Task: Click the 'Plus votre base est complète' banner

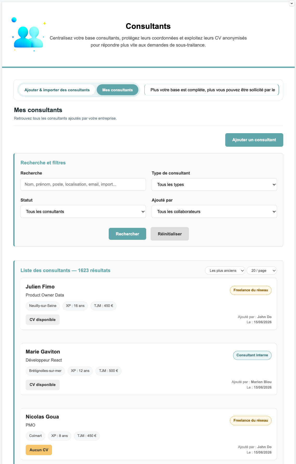Action: click(212, 90)
